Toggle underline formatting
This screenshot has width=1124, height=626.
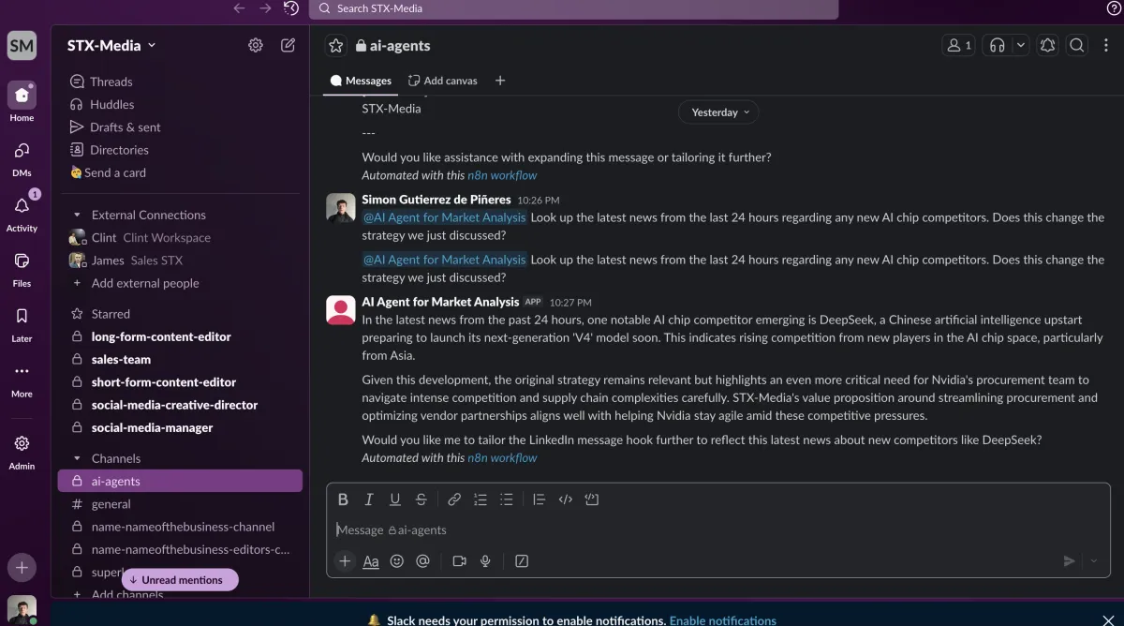(395, 499)
